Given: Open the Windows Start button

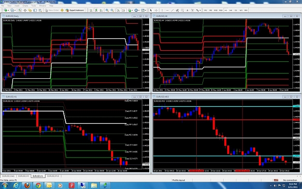Looking at the screenshot, I should pyautogui.click(x=5, y=186).
